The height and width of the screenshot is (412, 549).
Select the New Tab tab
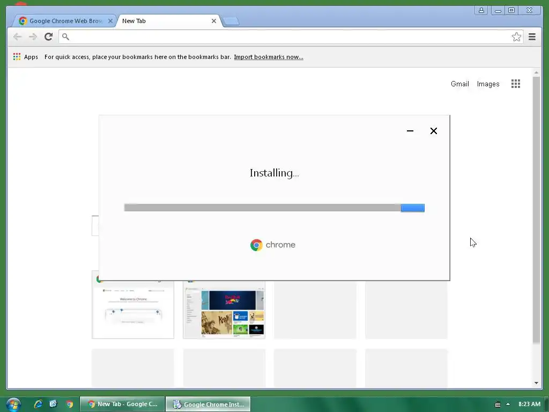168,21
